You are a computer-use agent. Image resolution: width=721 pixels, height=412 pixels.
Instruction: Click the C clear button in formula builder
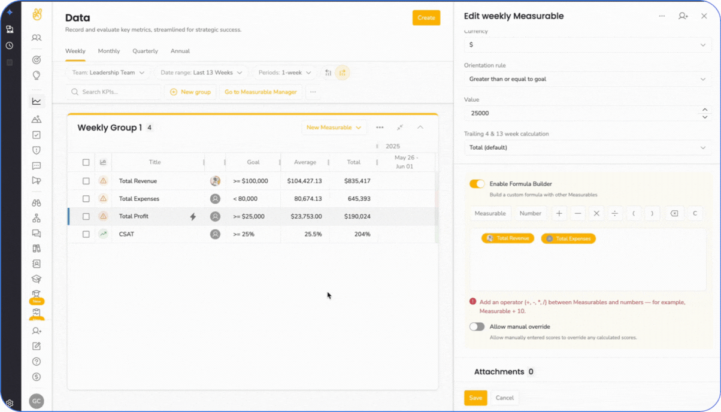pos(695,213)
